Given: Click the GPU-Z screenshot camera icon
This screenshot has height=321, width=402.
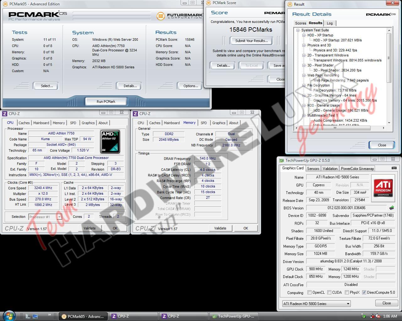Looking at the screenshot, I should [394, 168].
